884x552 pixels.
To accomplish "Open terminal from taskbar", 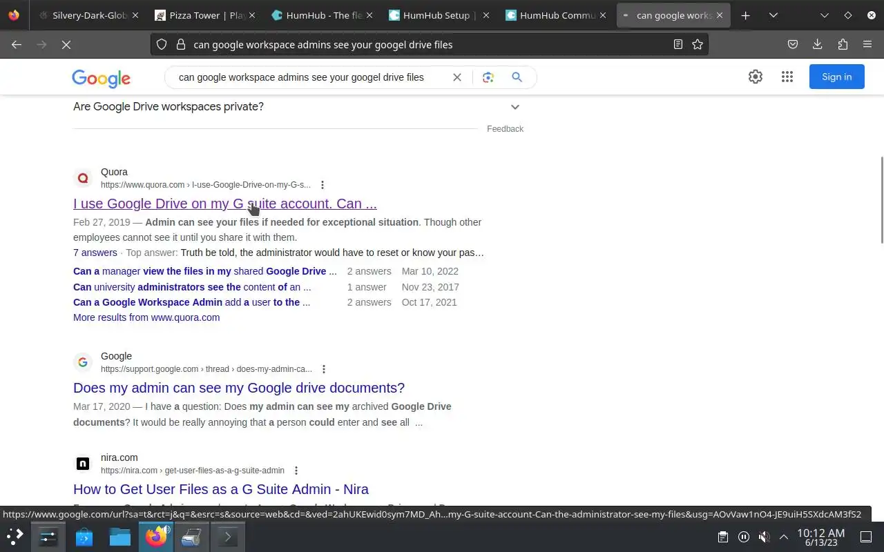I will (227, 536).
